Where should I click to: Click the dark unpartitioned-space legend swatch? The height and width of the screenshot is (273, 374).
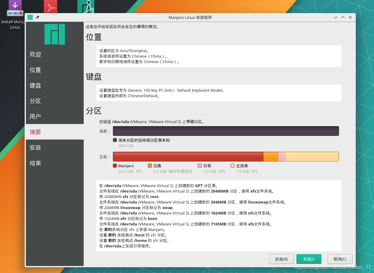coord(115,140)
